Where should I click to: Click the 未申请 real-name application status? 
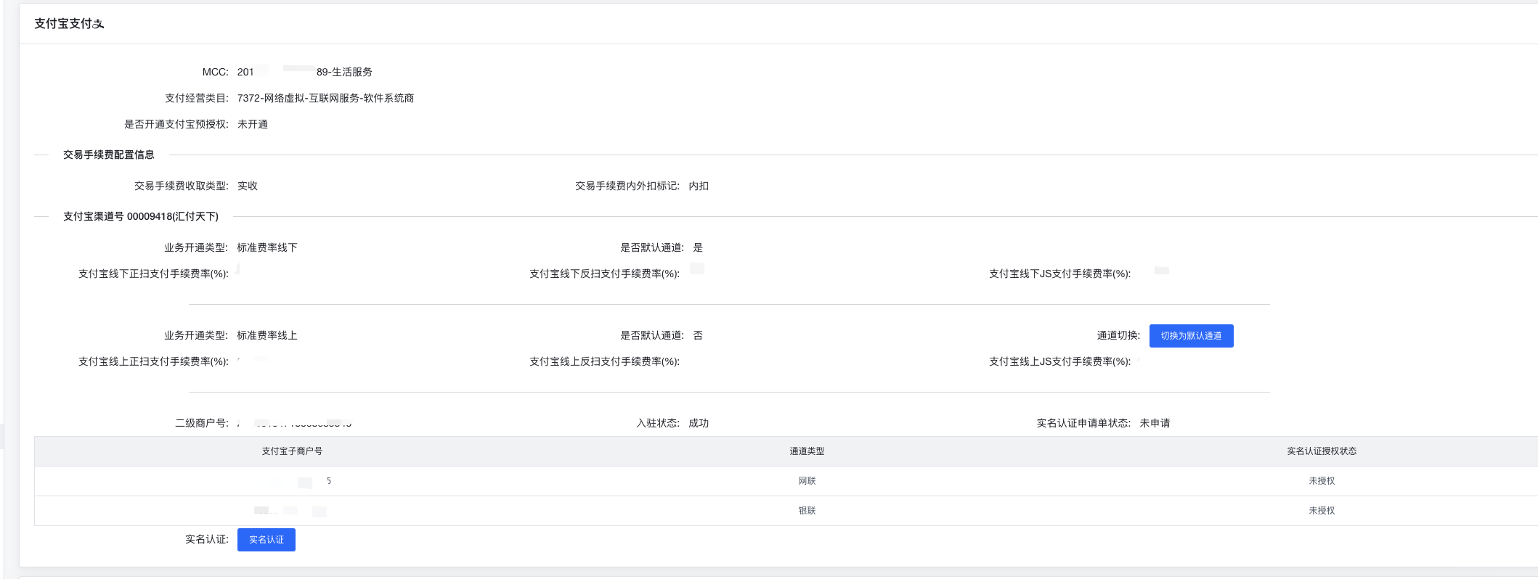pyautogui.click(x=1155, y=423)
